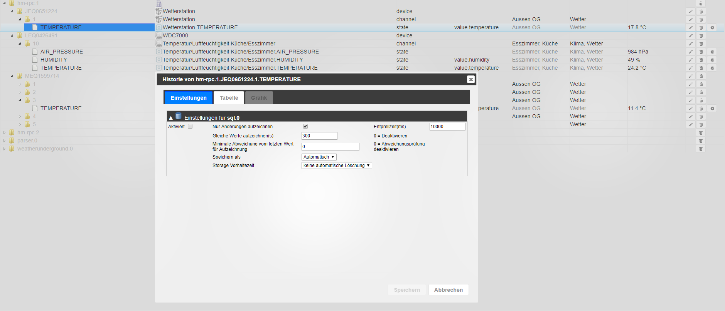Screen dimensions: 725x311
Task: Delete the Wetterstation.TEMPERATURE state via trash icon
Action: coord(701,28)
